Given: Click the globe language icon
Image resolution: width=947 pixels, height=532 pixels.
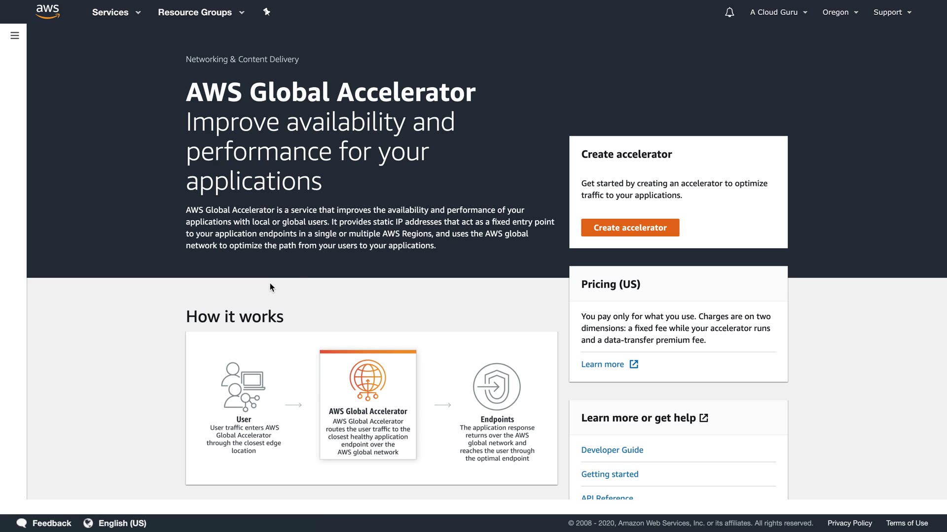Looking at the screenshot, I should coord(88,523).
